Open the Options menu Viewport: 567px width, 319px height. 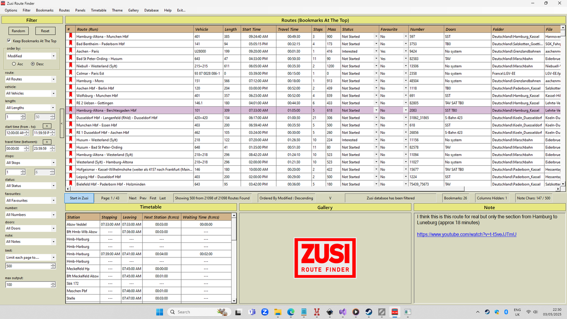point(11,10)
